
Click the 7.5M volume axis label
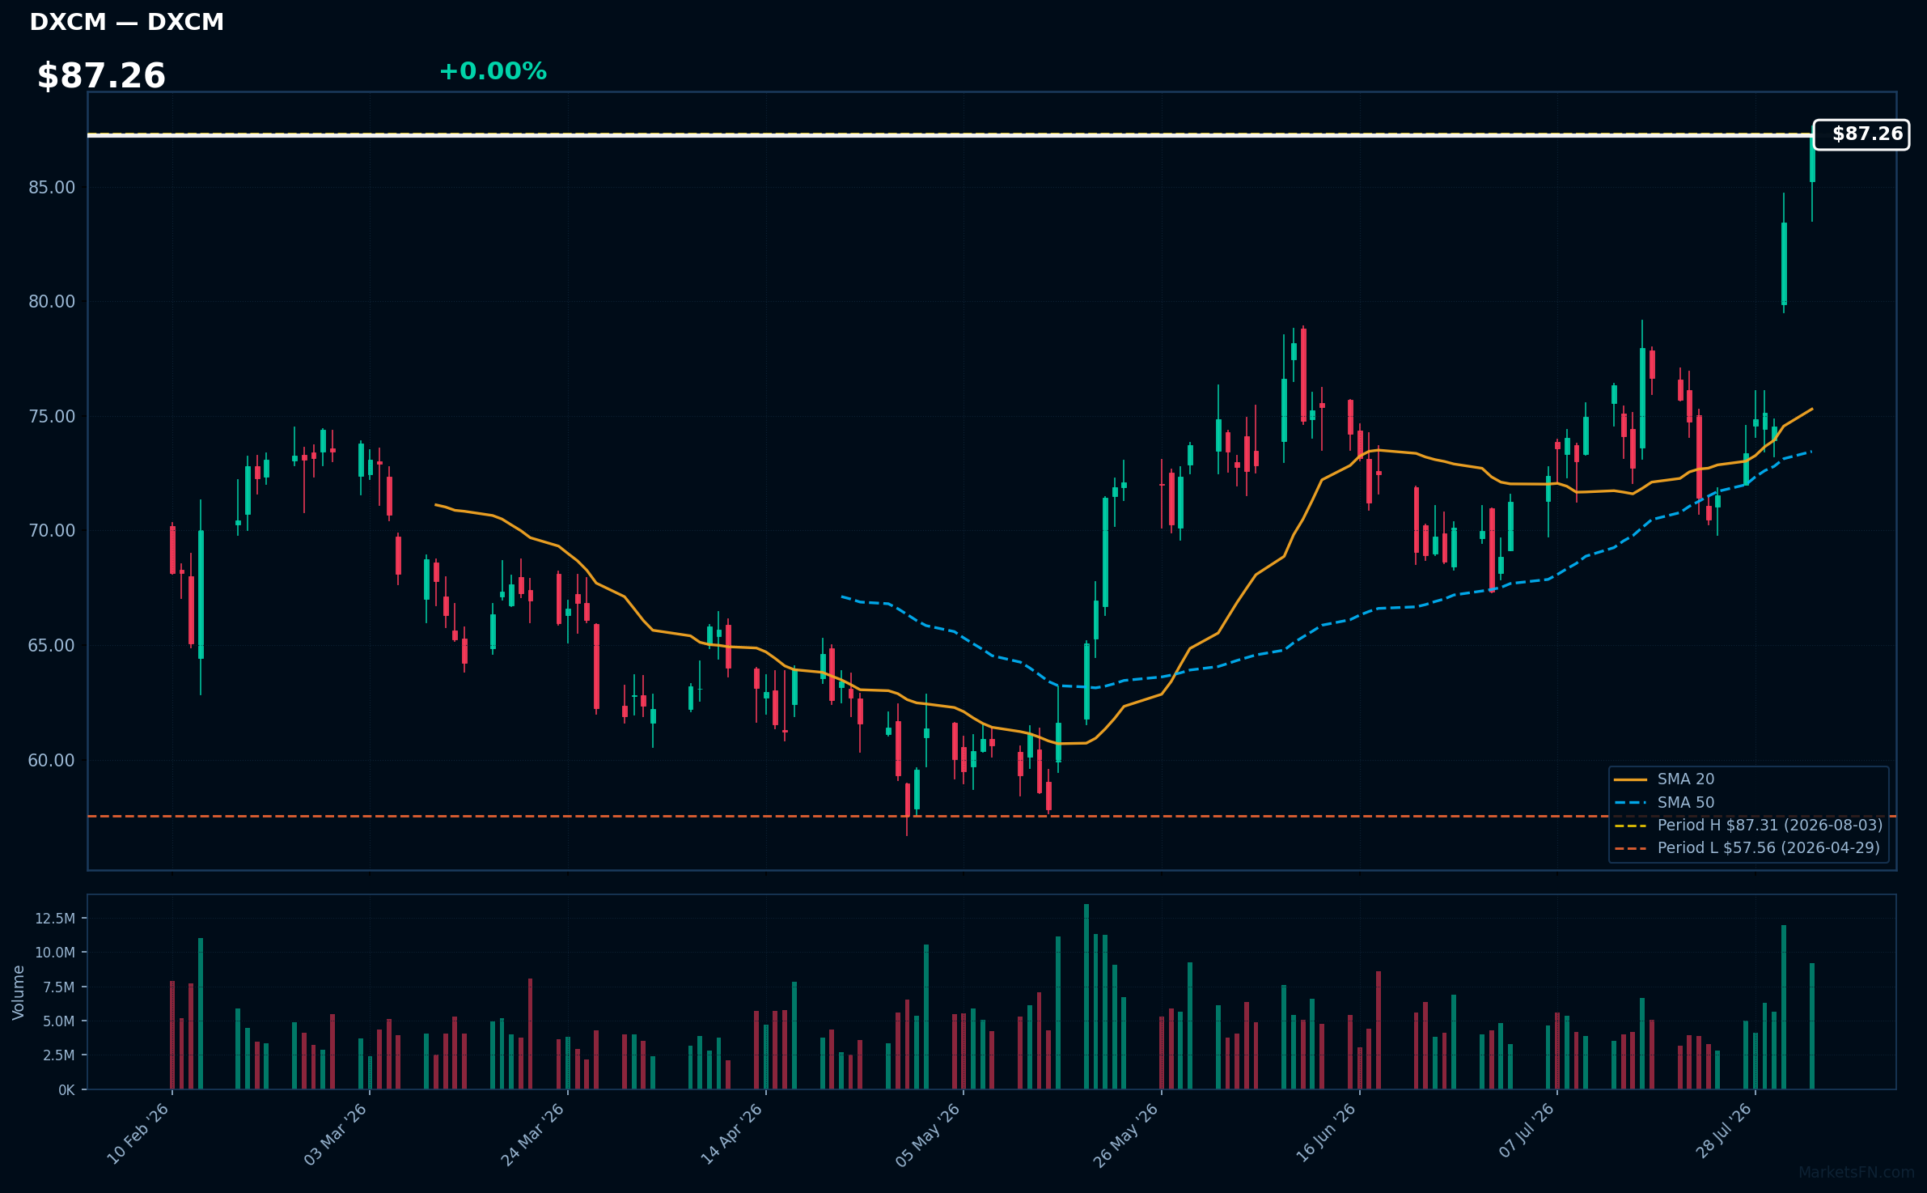point(59,987)
